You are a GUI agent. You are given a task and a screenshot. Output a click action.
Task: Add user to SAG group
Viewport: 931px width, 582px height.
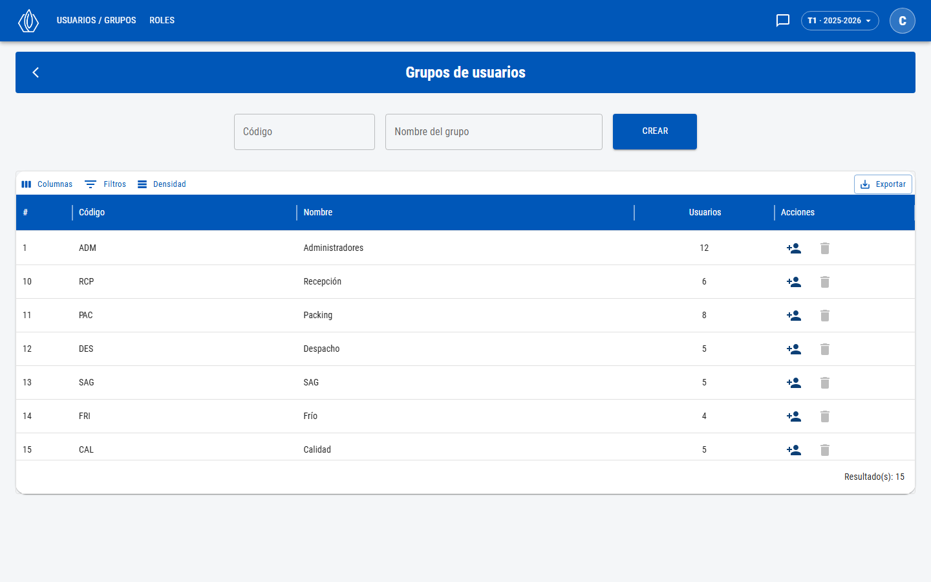tap(794, 383)
